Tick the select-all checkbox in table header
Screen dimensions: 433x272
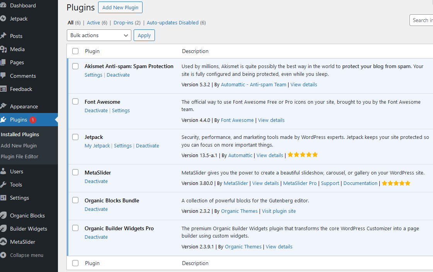pos(75,51)
